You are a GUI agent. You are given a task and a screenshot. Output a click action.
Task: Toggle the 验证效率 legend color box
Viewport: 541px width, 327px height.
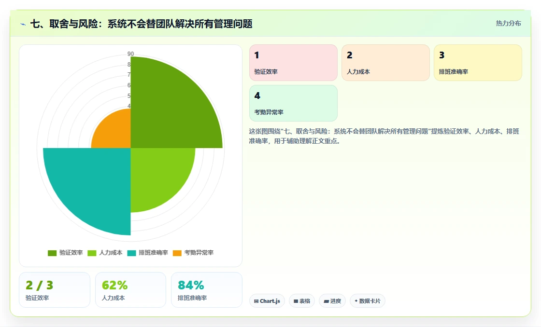52,253
